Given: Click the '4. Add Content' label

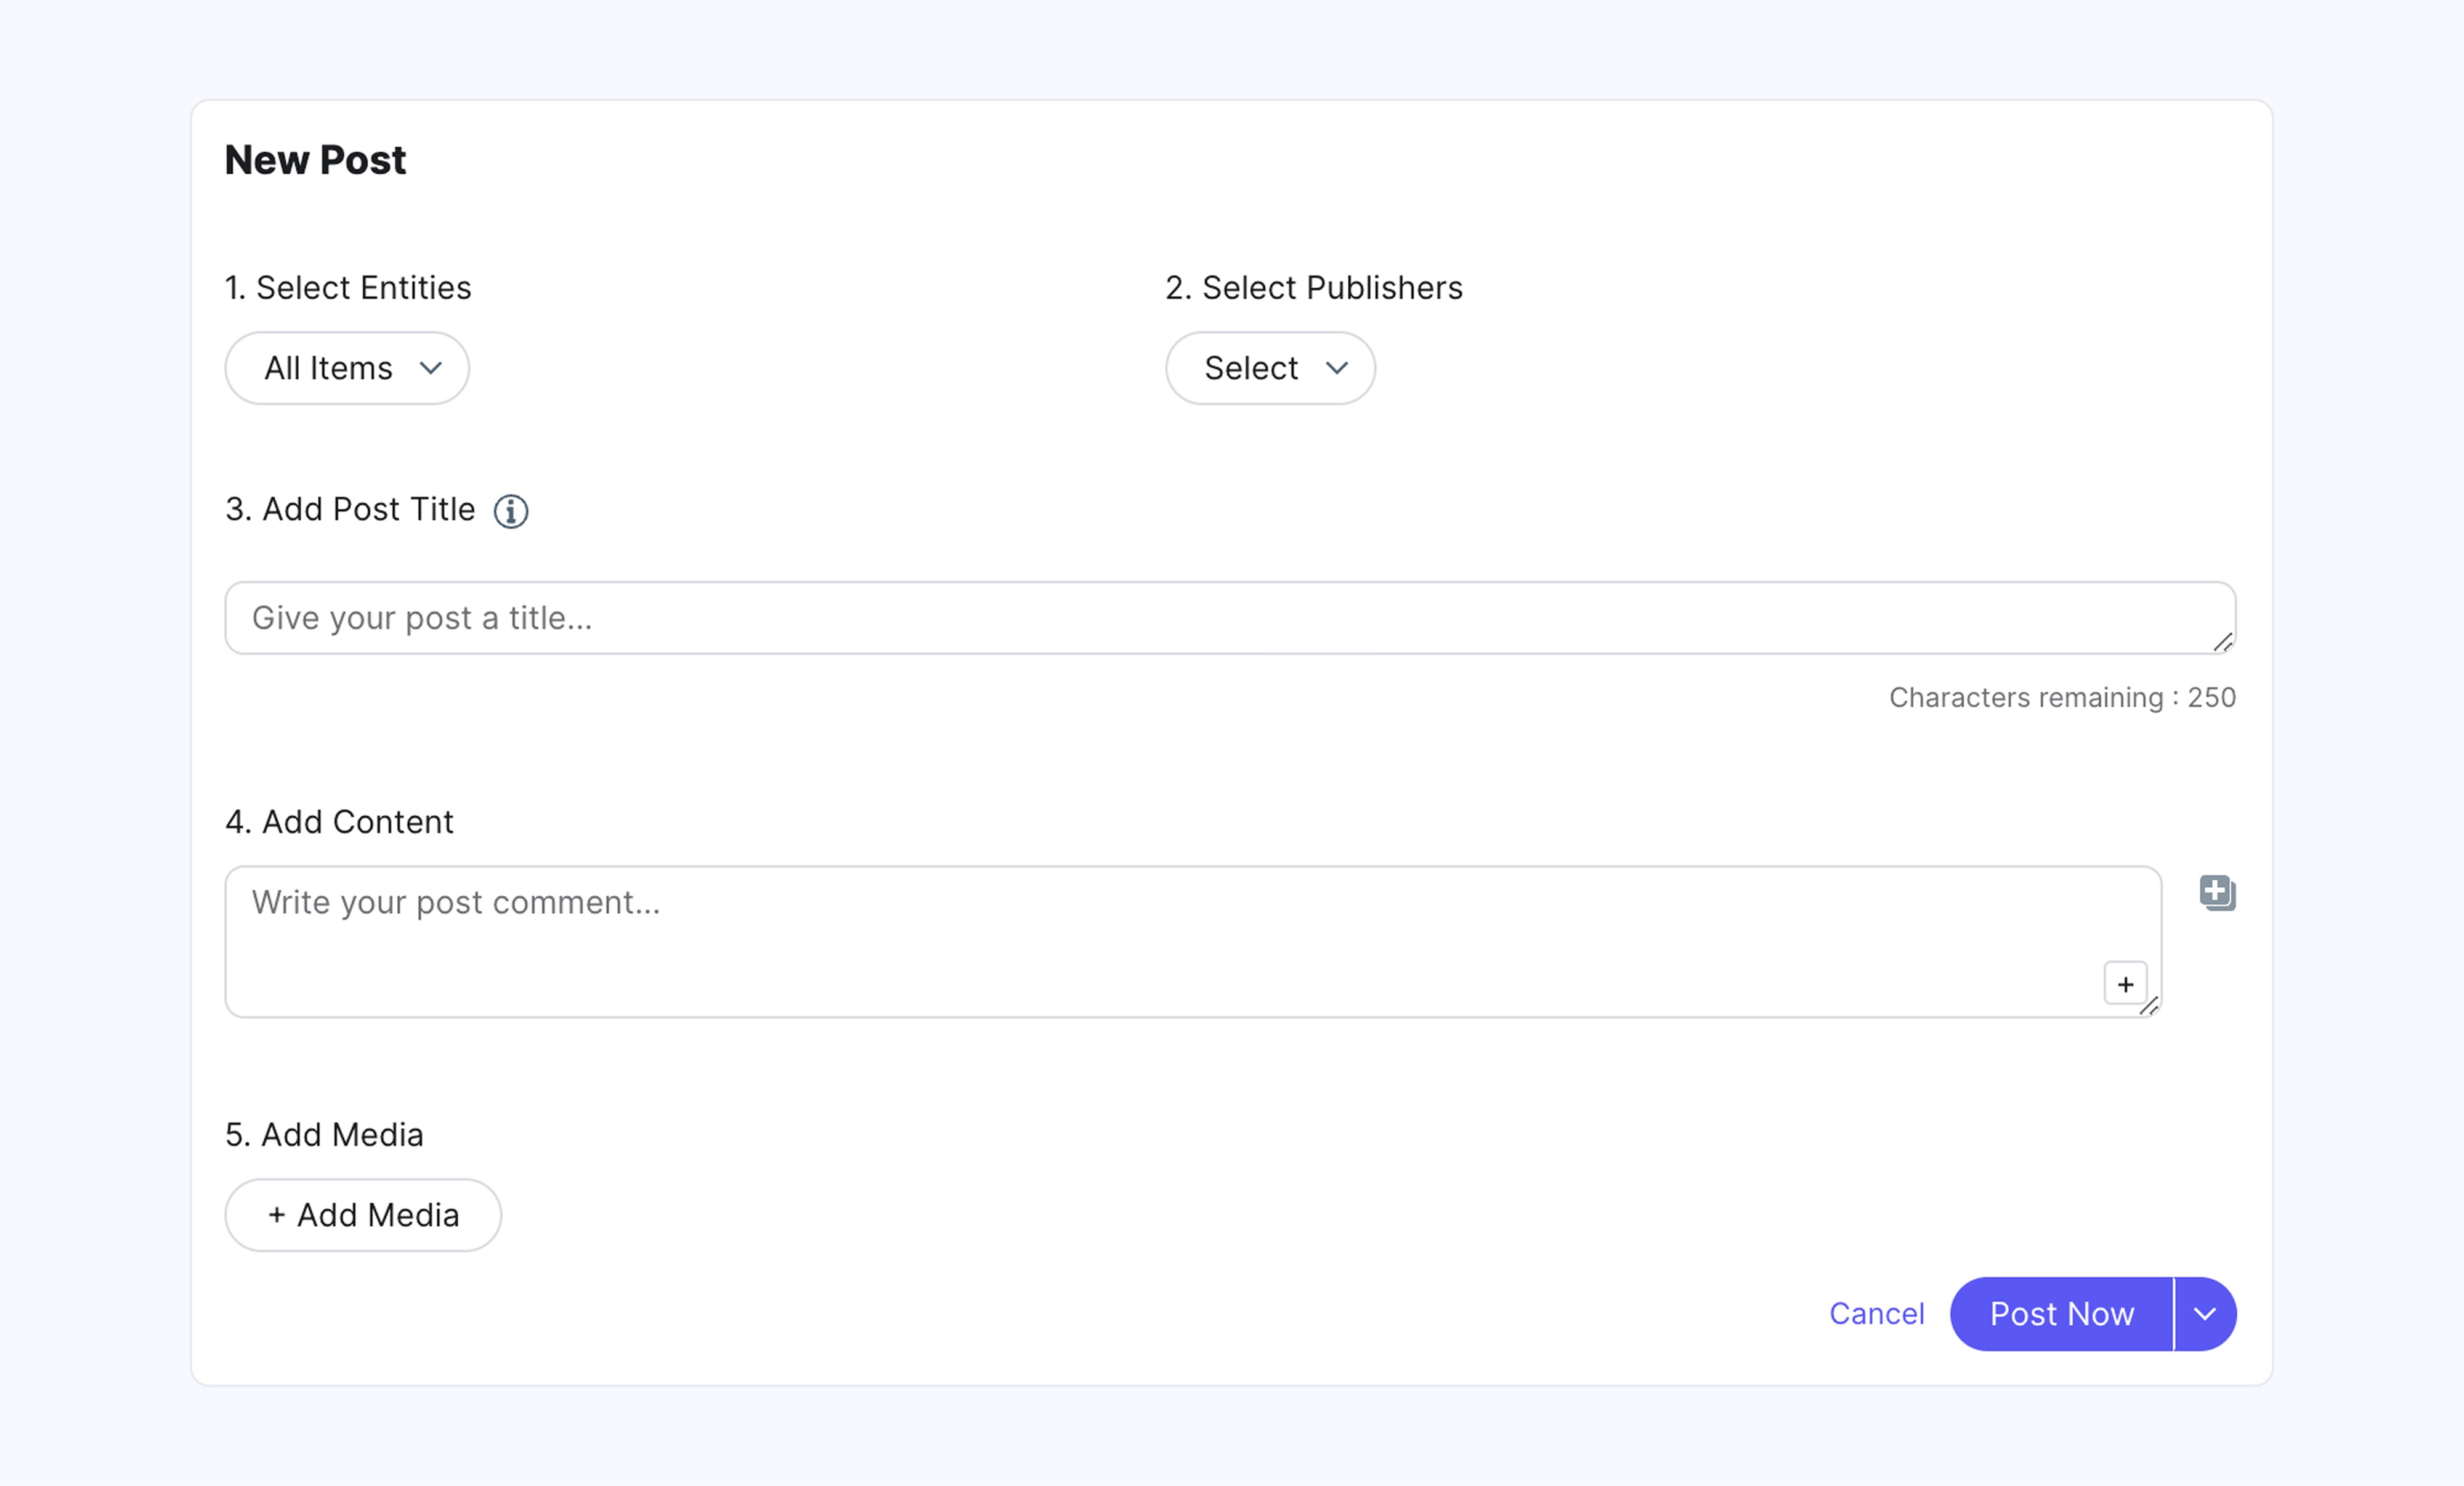Looking at the screenshot, I should (x=339, y=822).
